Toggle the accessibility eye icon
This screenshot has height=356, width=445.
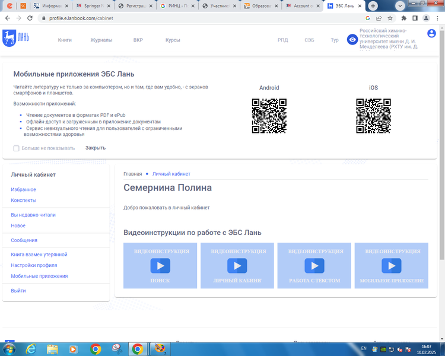[x=352, y=40]
